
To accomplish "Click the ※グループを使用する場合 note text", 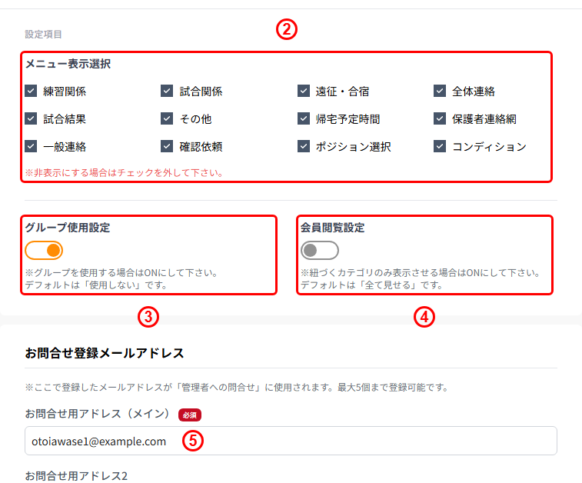I will pyautogui.click(x=121, y=279).
